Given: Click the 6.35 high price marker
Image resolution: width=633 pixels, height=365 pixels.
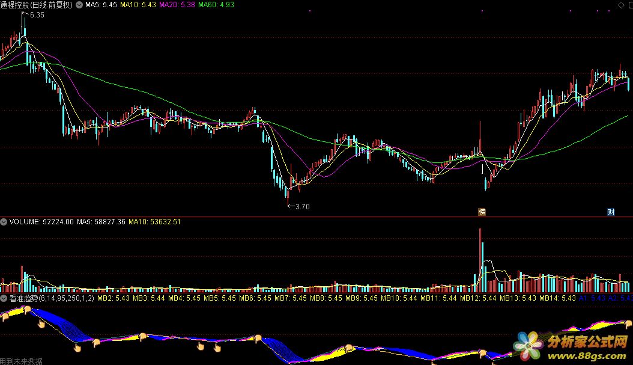Looking at the screenshot, I should tap(37, 15).
